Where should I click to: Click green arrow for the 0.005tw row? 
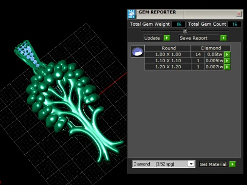pos(227,61)
